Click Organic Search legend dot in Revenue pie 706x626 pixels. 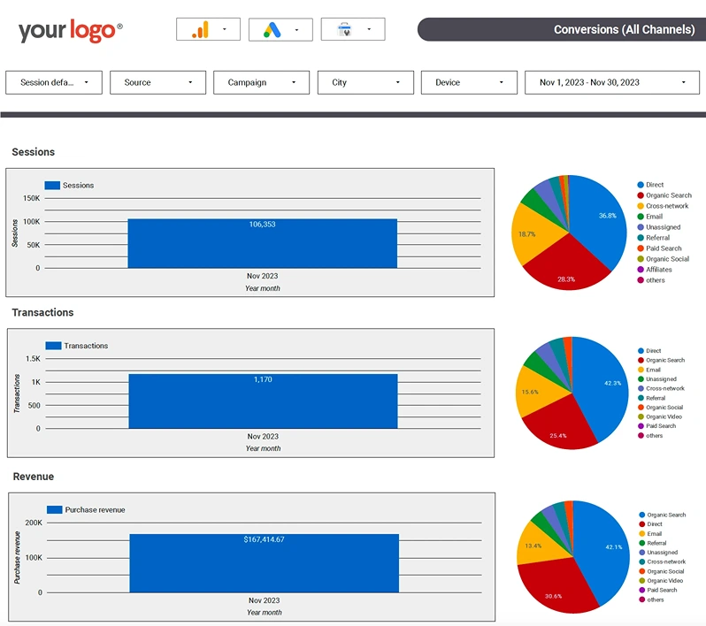[642, 515]
